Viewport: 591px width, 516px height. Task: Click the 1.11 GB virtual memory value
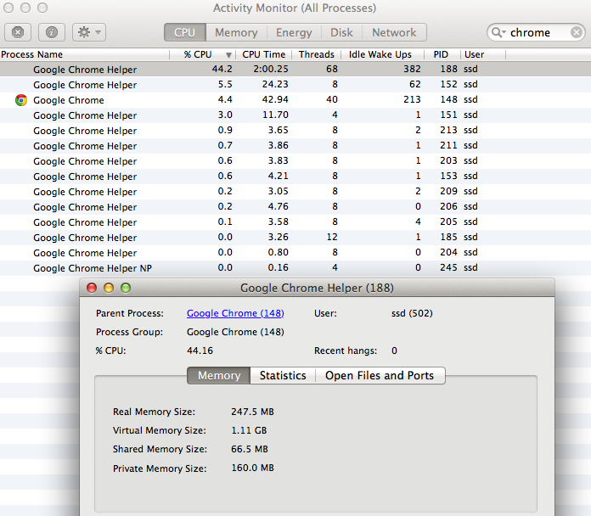[x=249, y=430]
